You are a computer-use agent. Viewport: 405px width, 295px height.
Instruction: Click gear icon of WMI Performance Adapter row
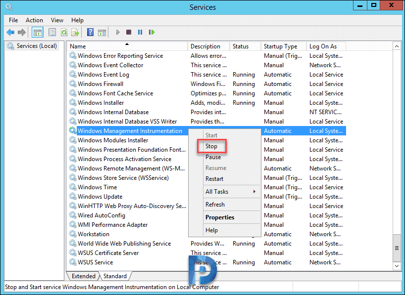coord(73,224)
